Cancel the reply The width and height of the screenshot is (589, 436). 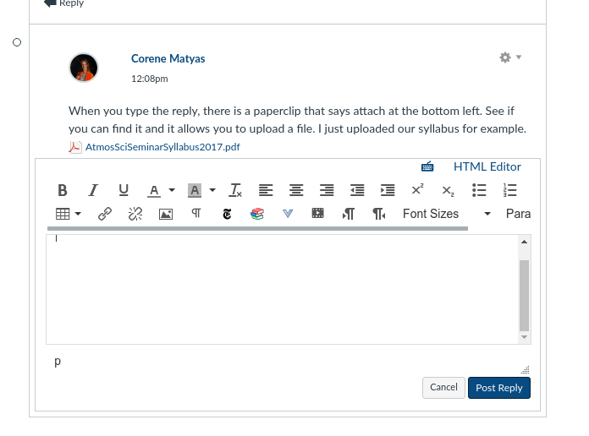click(443, 388)
